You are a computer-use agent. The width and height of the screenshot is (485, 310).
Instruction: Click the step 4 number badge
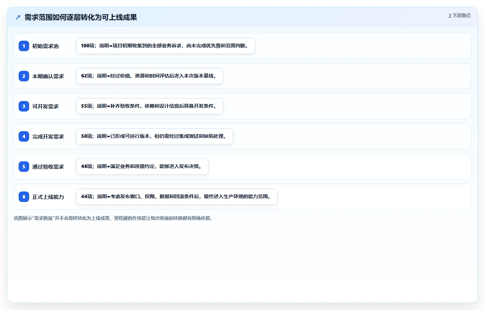pos(24,136)
